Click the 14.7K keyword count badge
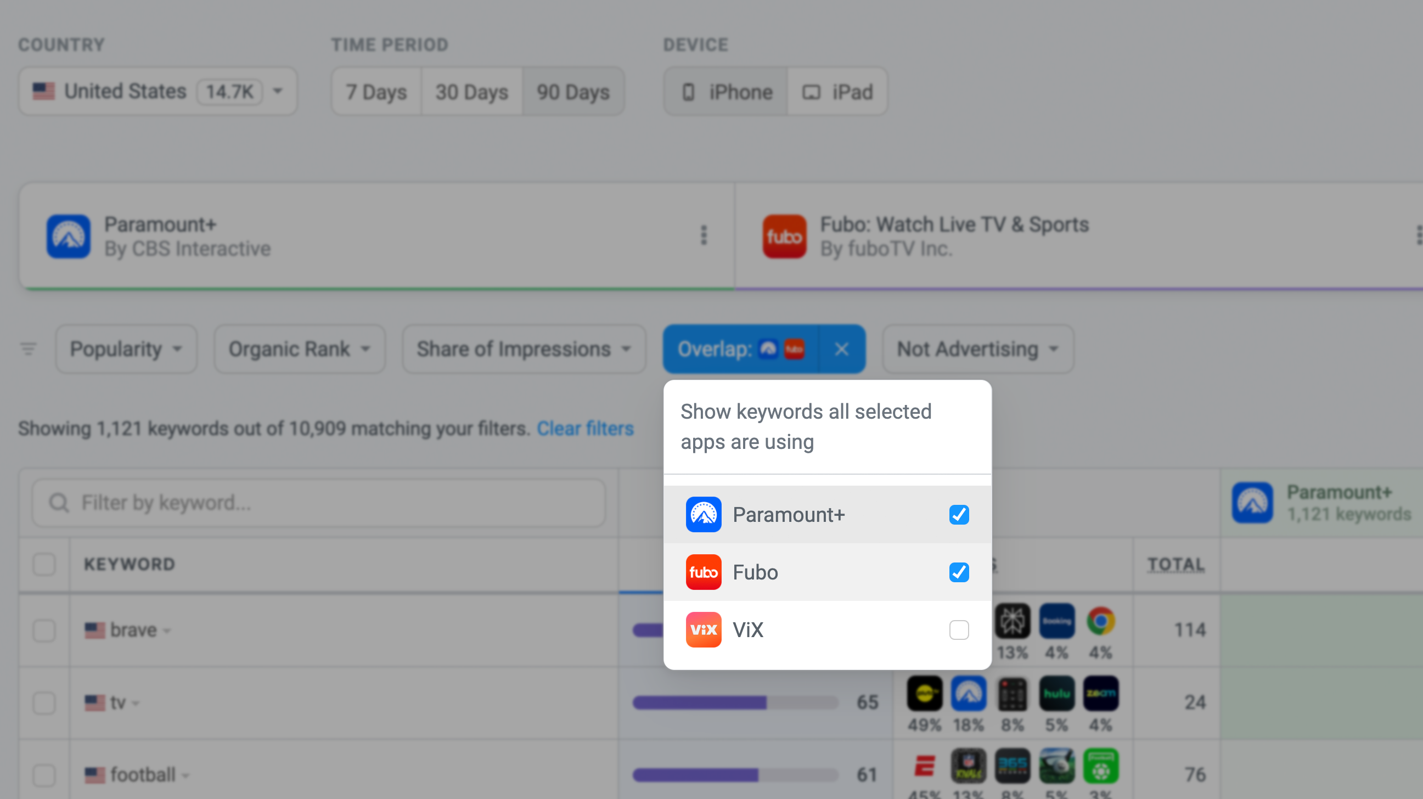 click(x=230, y=91)
